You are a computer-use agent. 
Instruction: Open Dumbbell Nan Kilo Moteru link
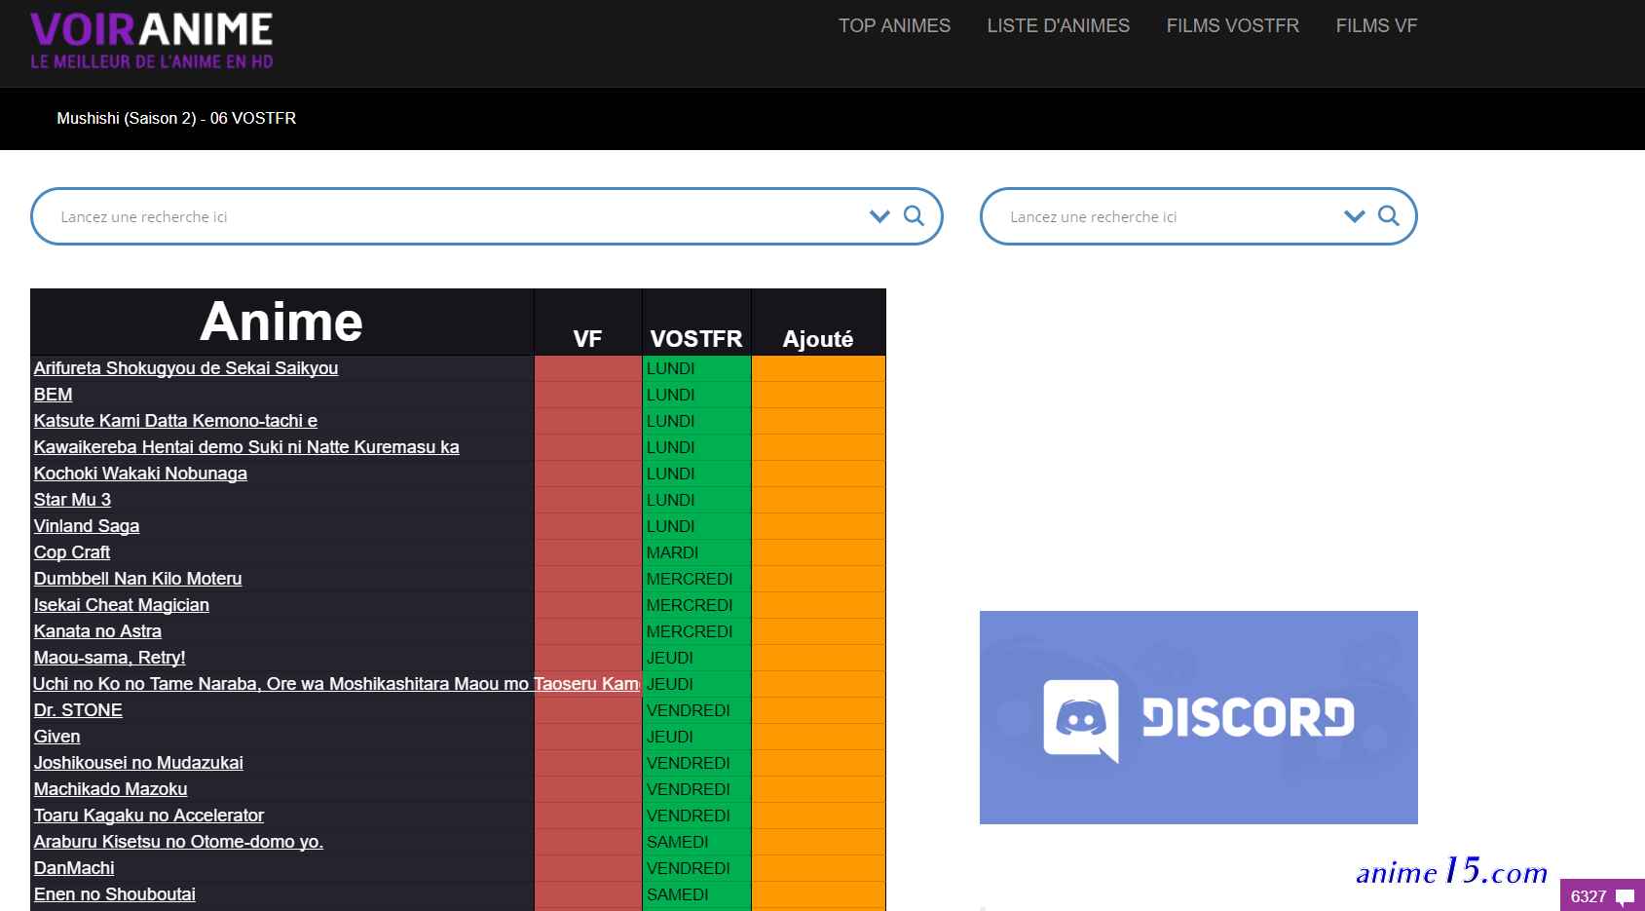click(137, 579)
